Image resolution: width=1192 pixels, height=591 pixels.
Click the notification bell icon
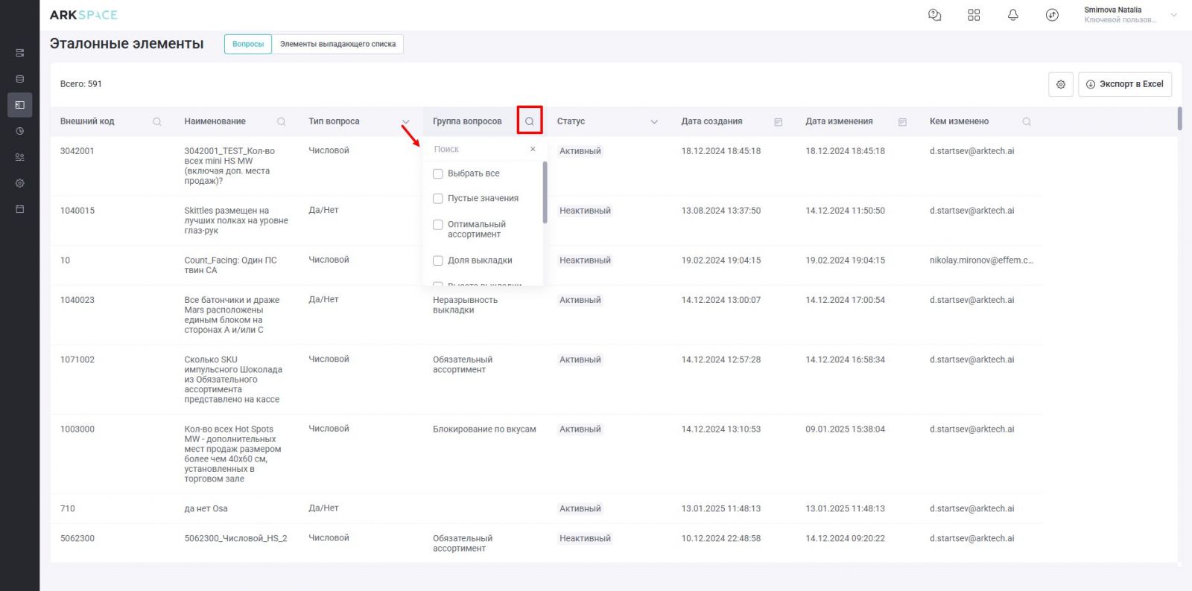[x=1012, y=15]
